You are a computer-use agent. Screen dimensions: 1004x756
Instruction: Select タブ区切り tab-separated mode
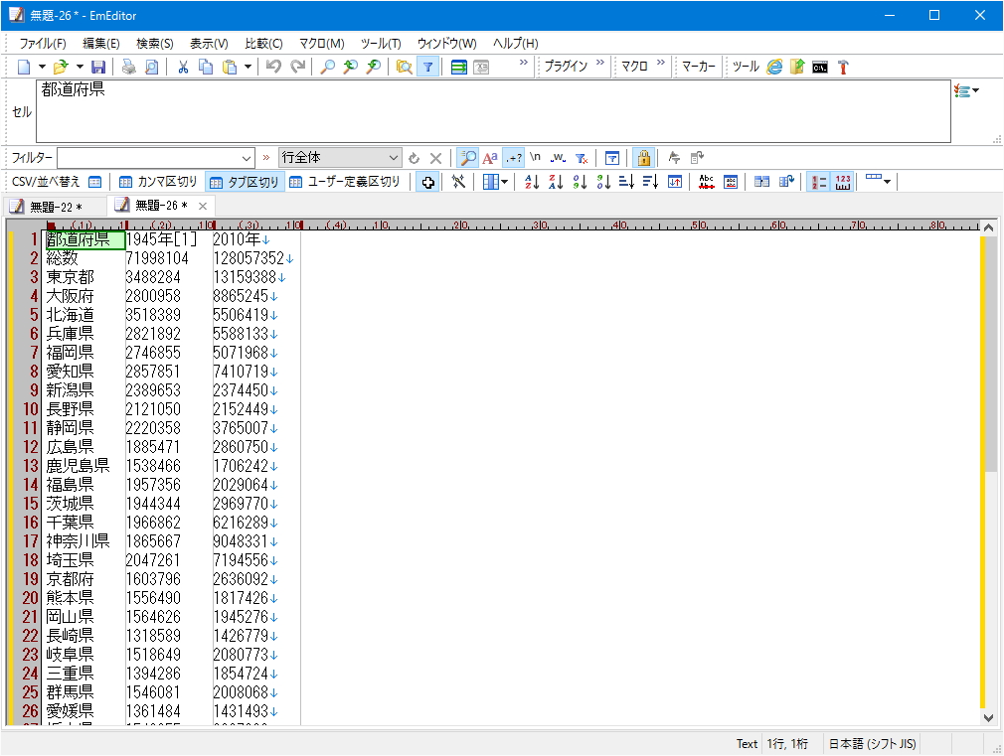point(244,182)
